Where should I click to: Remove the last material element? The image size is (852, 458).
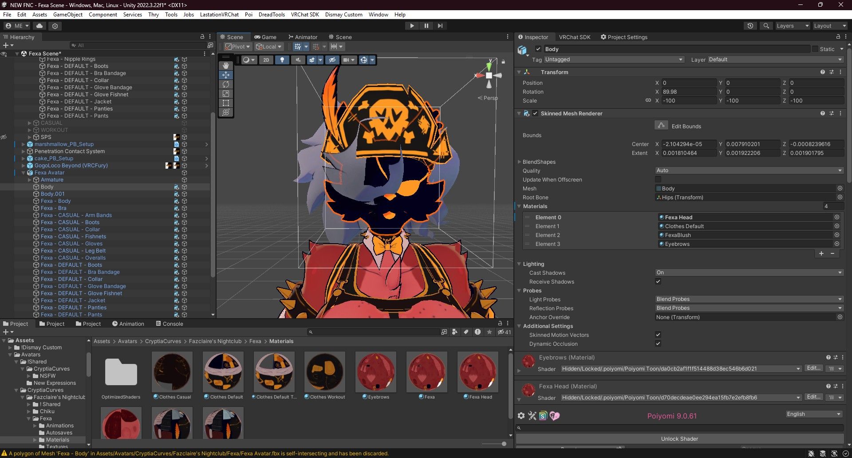click(x=832, y=253)
